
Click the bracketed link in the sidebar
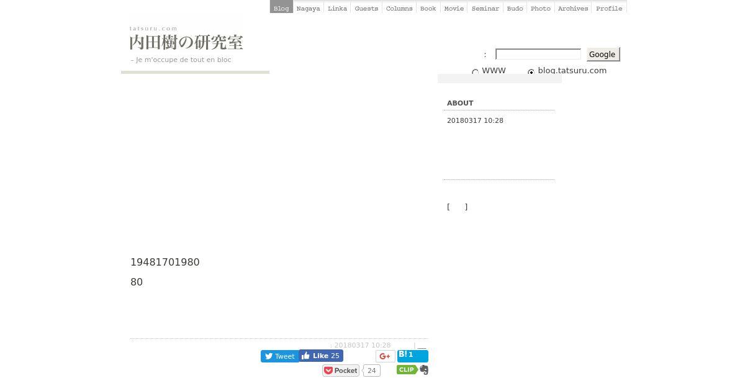tap(457, 207)
